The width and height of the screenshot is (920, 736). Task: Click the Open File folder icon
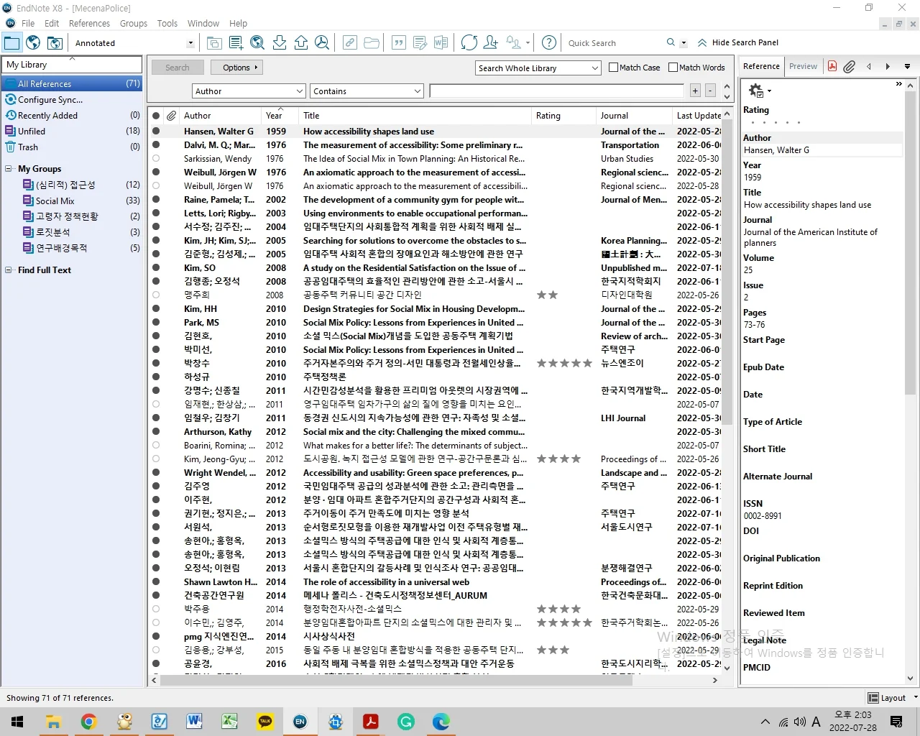click(x=372, y=43)
